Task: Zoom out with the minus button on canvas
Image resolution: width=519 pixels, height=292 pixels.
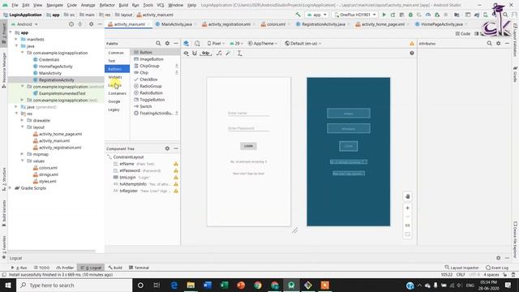Action: tap(407, 217)
